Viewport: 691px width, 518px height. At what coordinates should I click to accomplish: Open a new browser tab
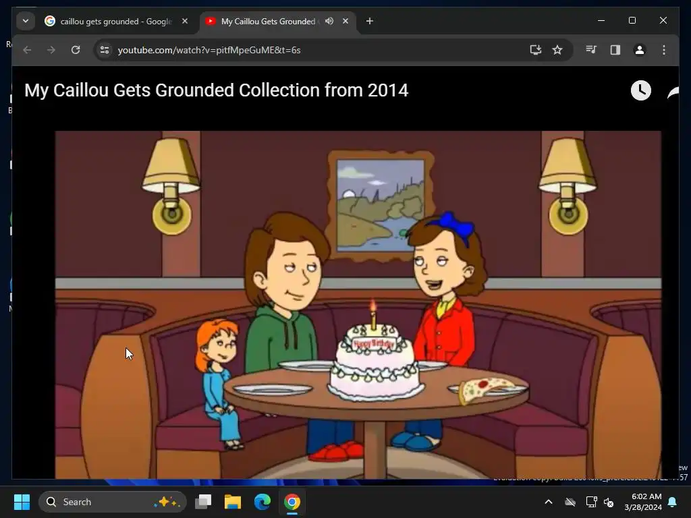(370, 21)
